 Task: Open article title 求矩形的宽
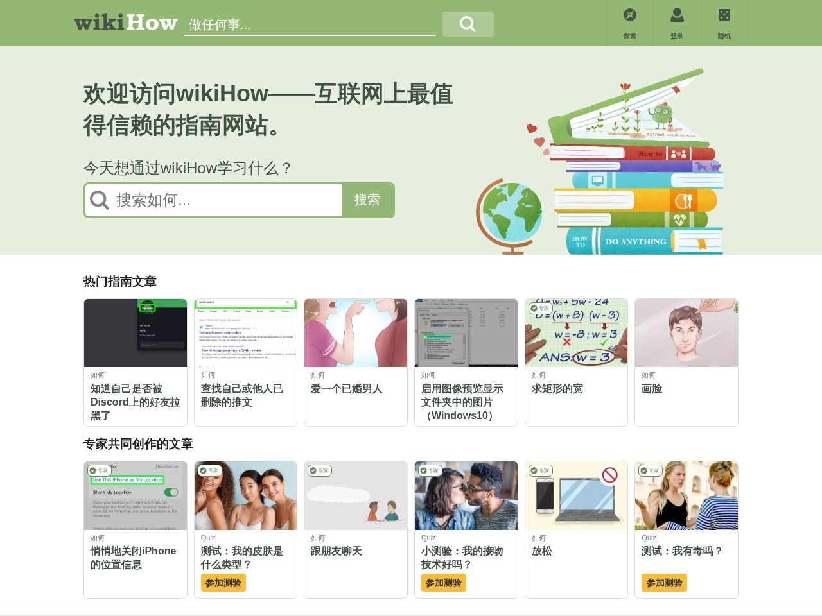tap(557, 389)
